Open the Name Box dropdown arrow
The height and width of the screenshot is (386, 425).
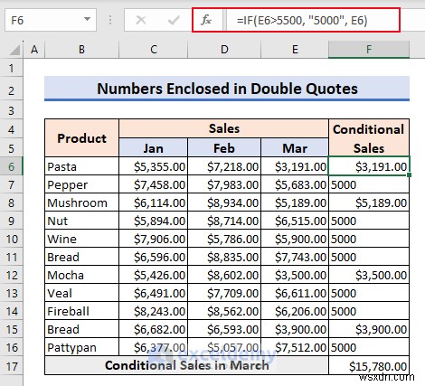pos(87,20)
